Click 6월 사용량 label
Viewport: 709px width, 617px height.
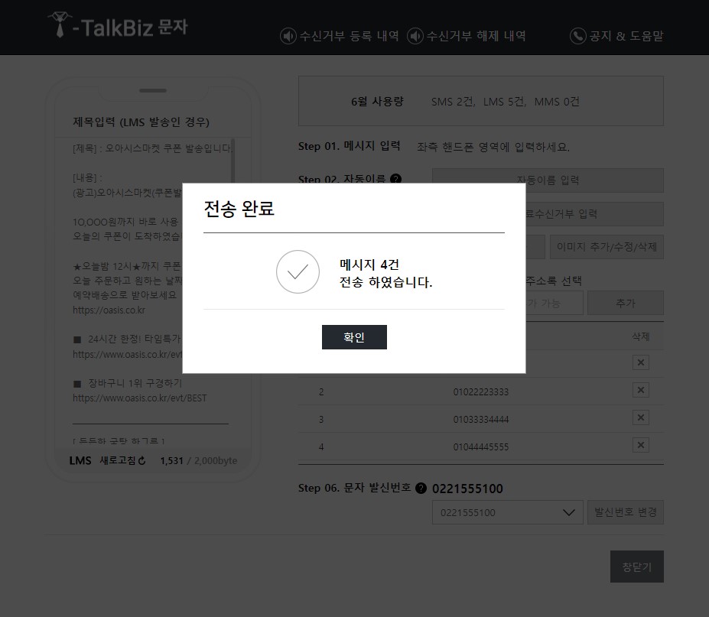pyautogui.click(x=377, y=102)
